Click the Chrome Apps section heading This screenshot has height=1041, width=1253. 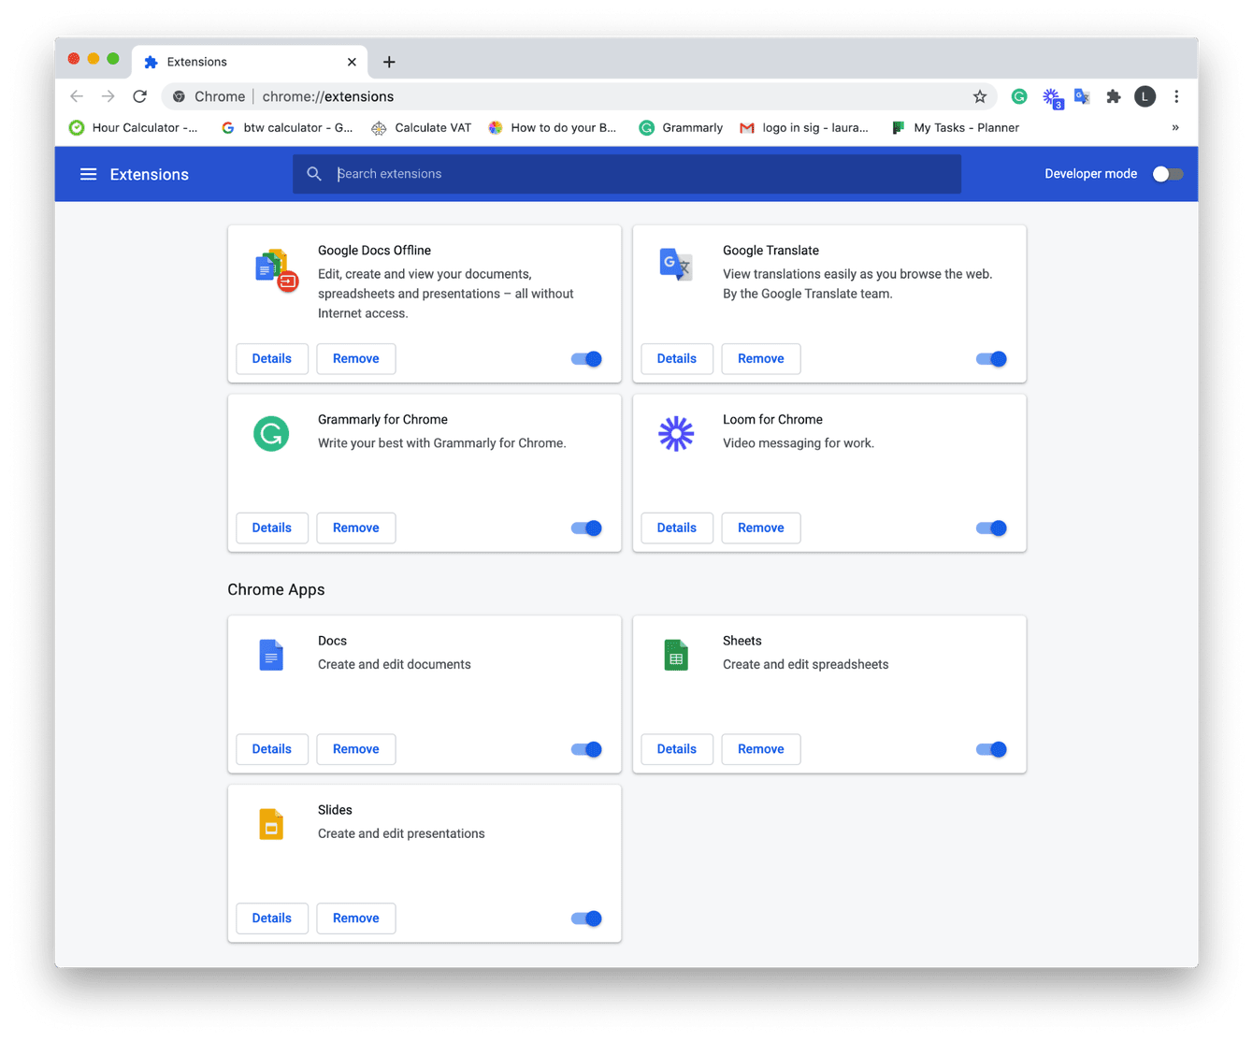coord(276,590)
